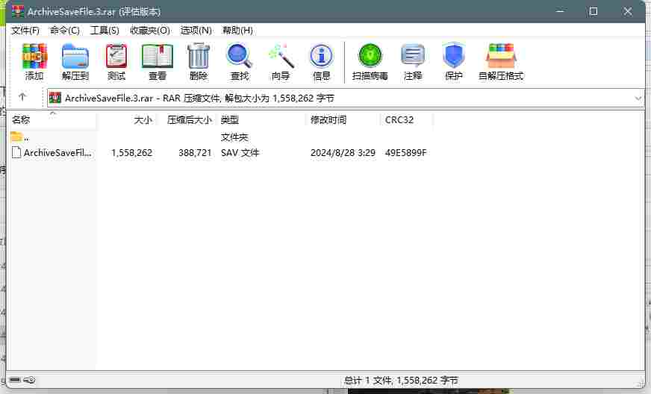Sort by Packed Size (压缩后大小) header
Viewport: 651px width, 394px height.
coord(187,120)
